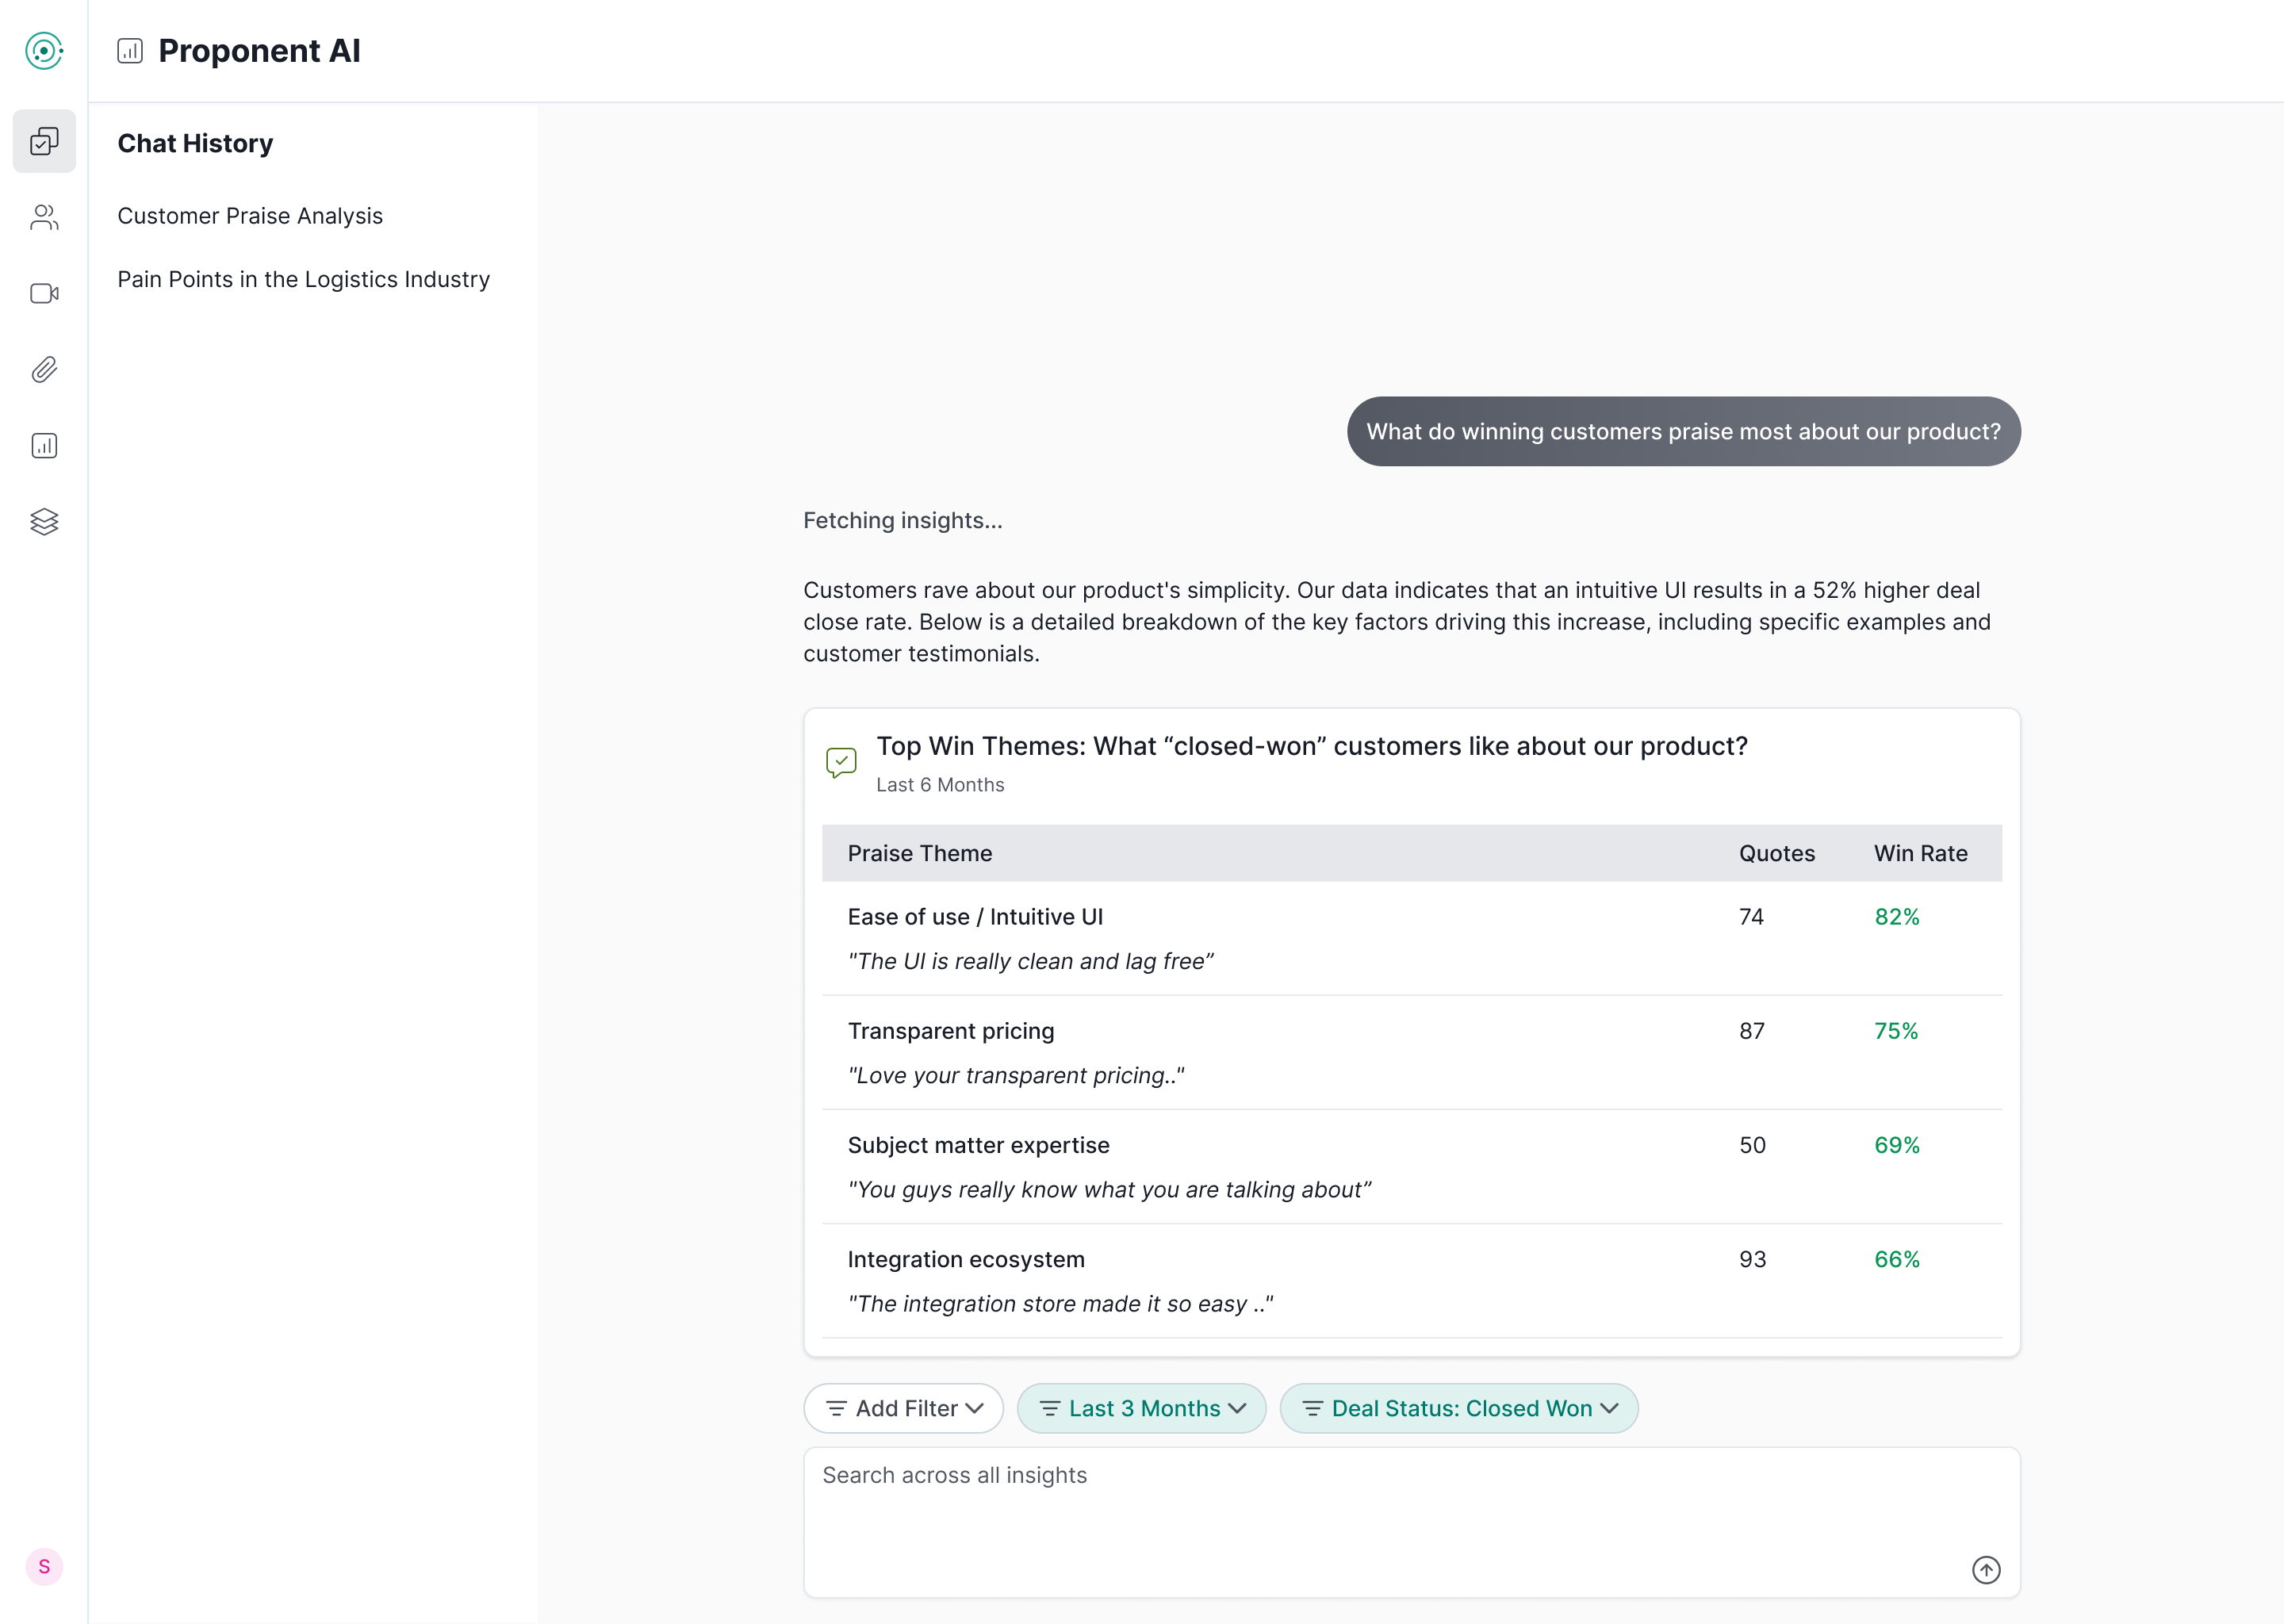Click the user avatar labeled S
The height and width of the screenshot is (1624, 2284).
44,1566
